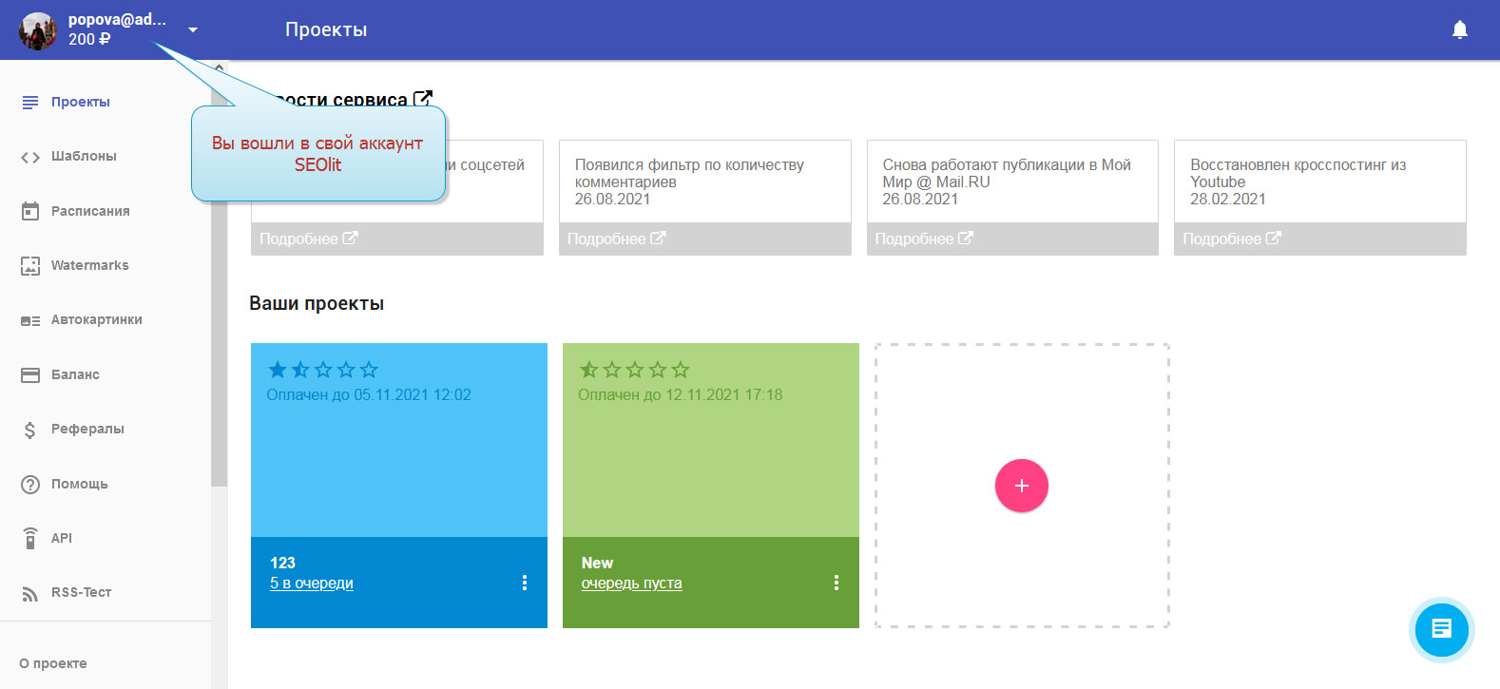Click the RSS-Тест feed icon
Image resolution: width=1500 pixels, height=689 pixels.
click(30, 593)
